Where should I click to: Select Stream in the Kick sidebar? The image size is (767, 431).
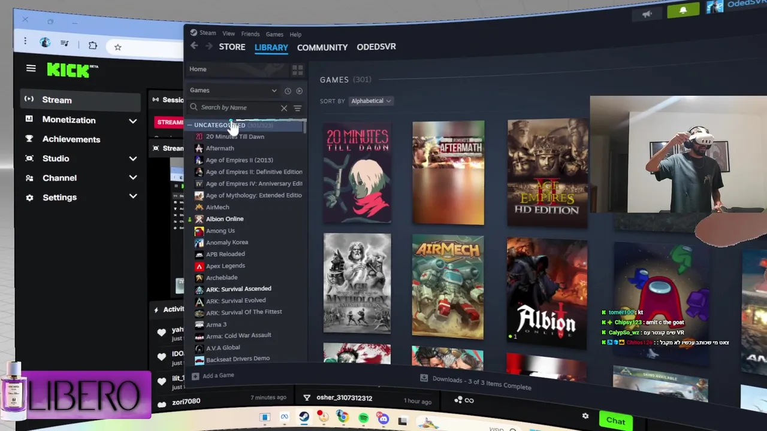click(81, 100)
